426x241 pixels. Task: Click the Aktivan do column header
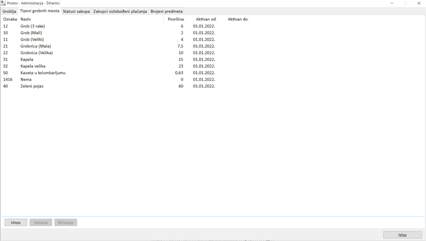(238, 19)
